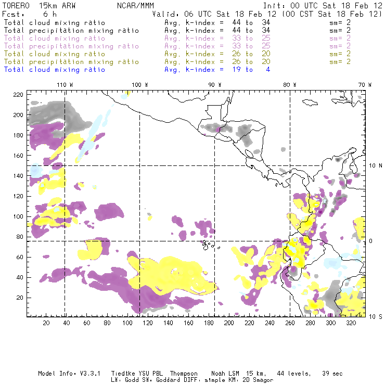
Task: Select the '44 levels,' text
Action: (294, 374)
